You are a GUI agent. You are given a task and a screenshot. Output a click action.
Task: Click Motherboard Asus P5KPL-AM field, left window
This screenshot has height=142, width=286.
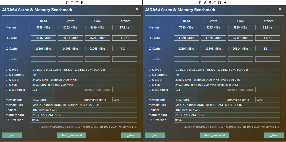coord(84,115)
